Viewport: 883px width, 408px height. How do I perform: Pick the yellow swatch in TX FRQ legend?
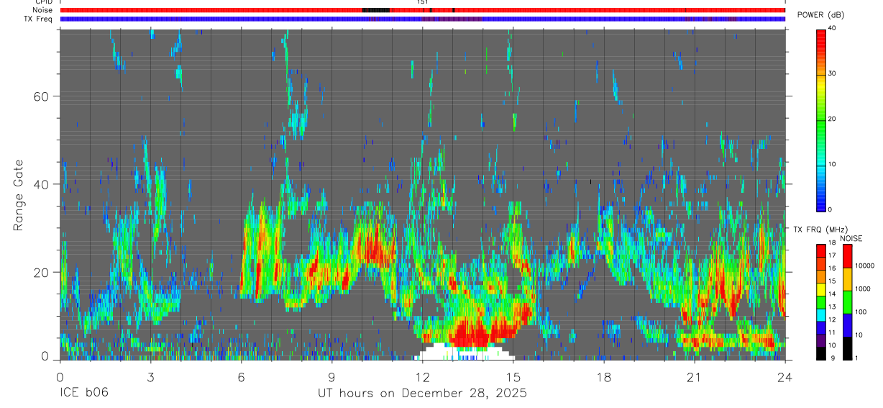(x=820, y=288)
